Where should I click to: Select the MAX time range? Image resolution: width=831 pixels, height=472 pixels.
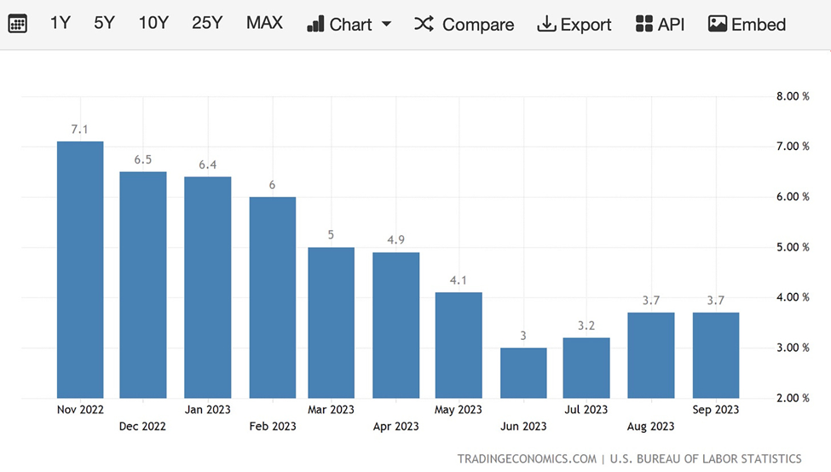[264, 23]
